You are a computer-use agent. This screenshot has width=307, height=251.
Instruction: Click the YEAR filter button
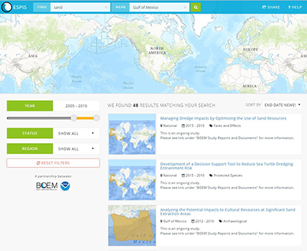pos(30,106)
